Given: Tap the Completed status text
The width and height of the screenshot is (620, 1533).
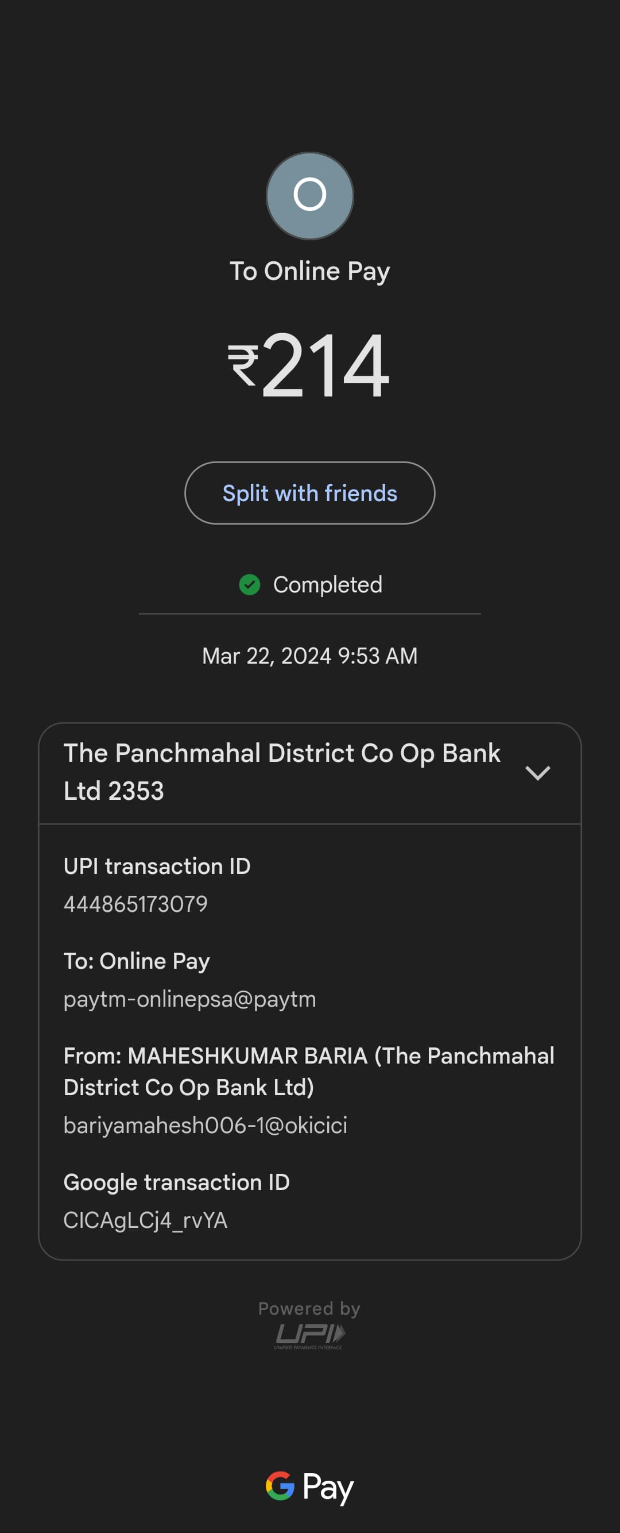Looking at the screenshot, I should pyautogui.click(x=328, y=584).
